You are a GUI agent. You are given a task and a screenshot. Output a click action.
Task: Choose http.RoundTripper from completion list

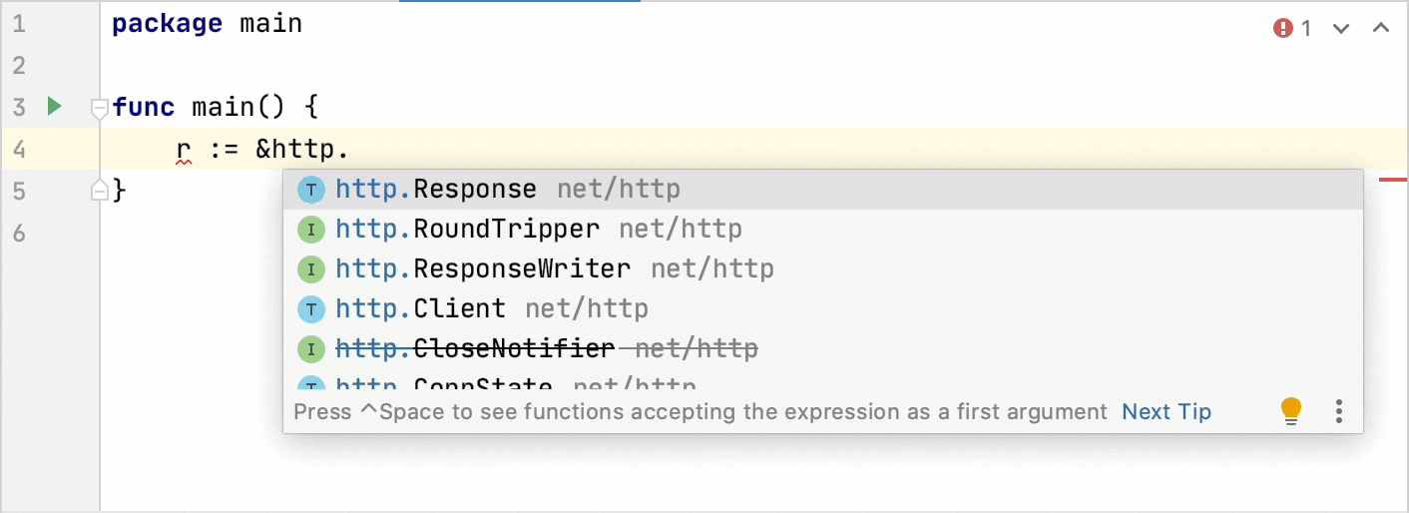823,229
